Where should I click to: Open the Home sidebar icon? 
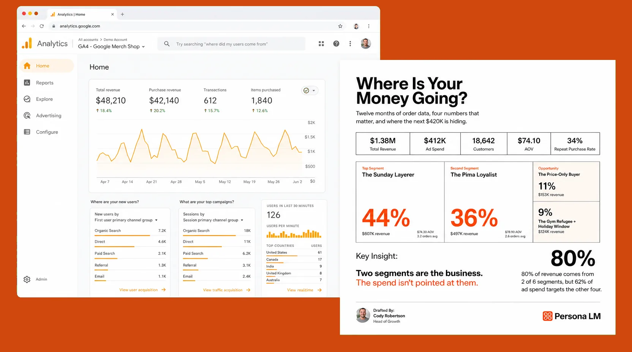[27, 66]
